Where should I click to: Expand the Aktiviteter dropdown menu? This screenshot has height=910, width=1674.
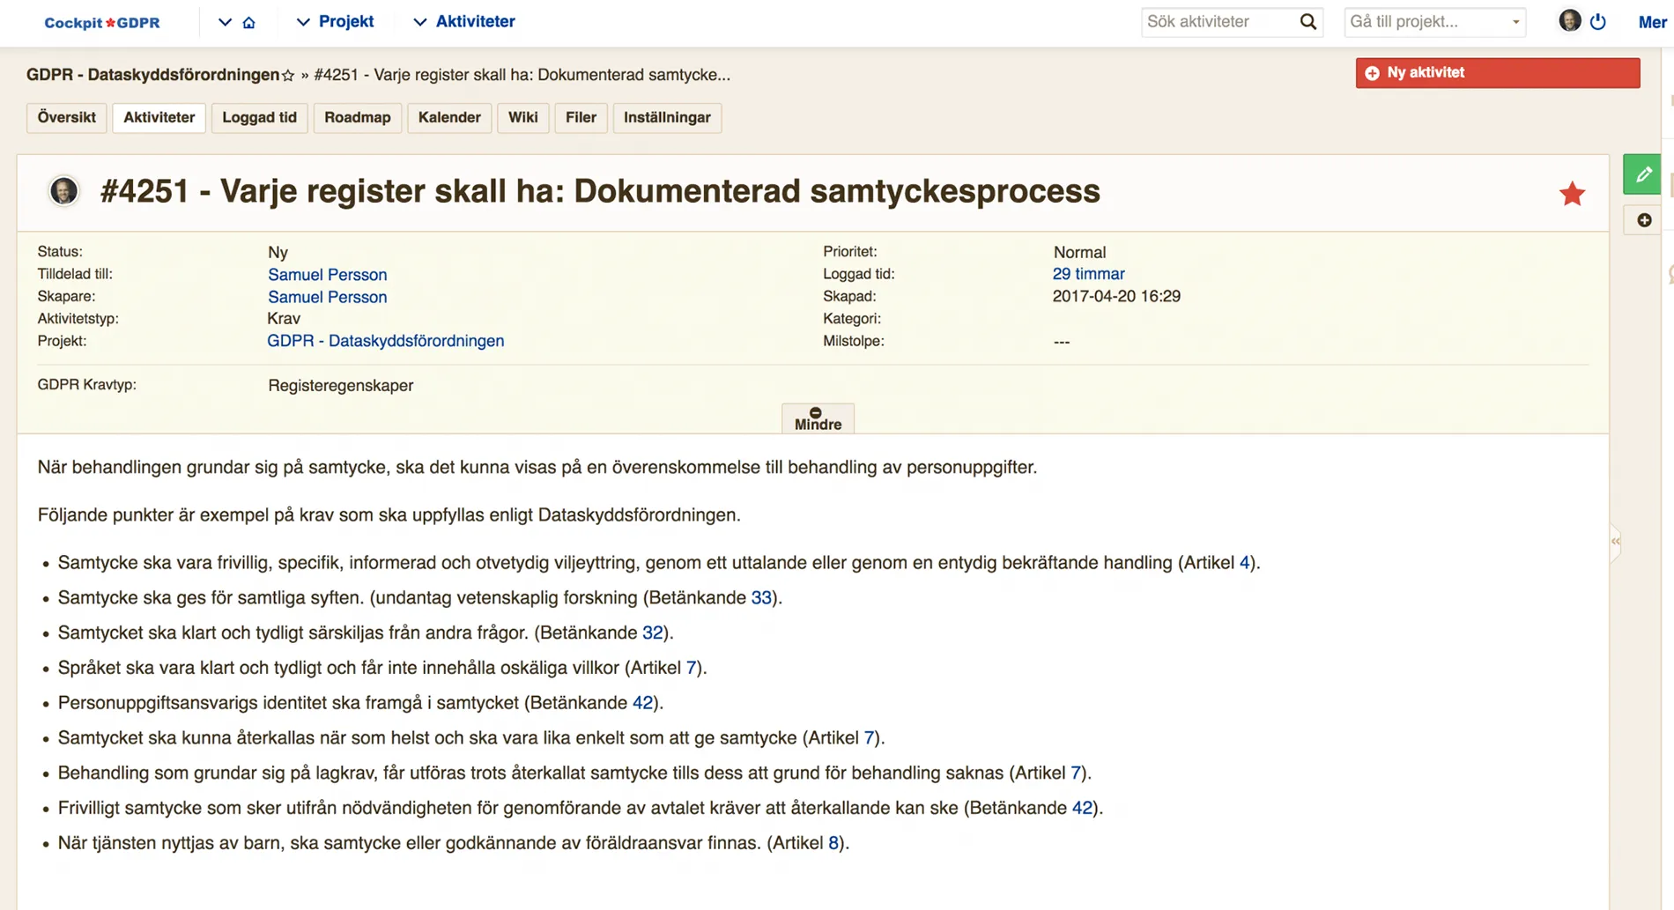coord(464,22)
